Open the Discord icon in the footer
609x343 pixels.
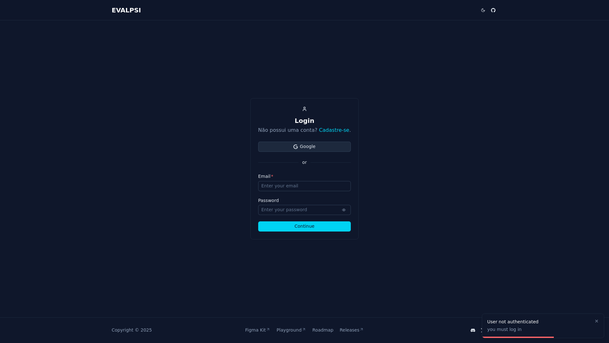(473, 330)
